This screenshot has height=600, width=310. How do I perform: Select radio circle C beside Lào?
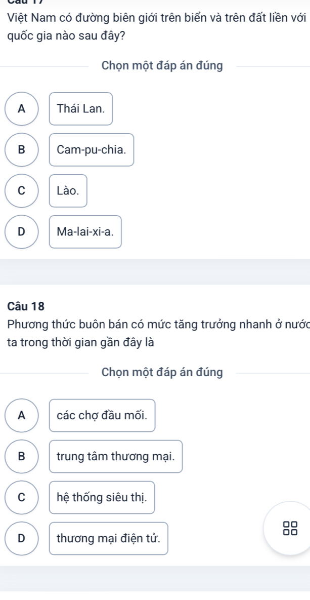[21, 190]
